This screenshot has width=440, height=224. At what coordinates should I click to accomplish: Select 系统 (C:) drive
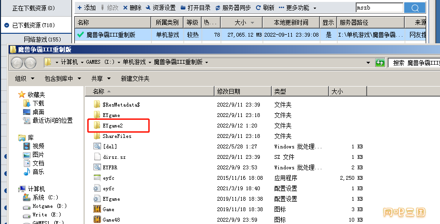(45, 197)
